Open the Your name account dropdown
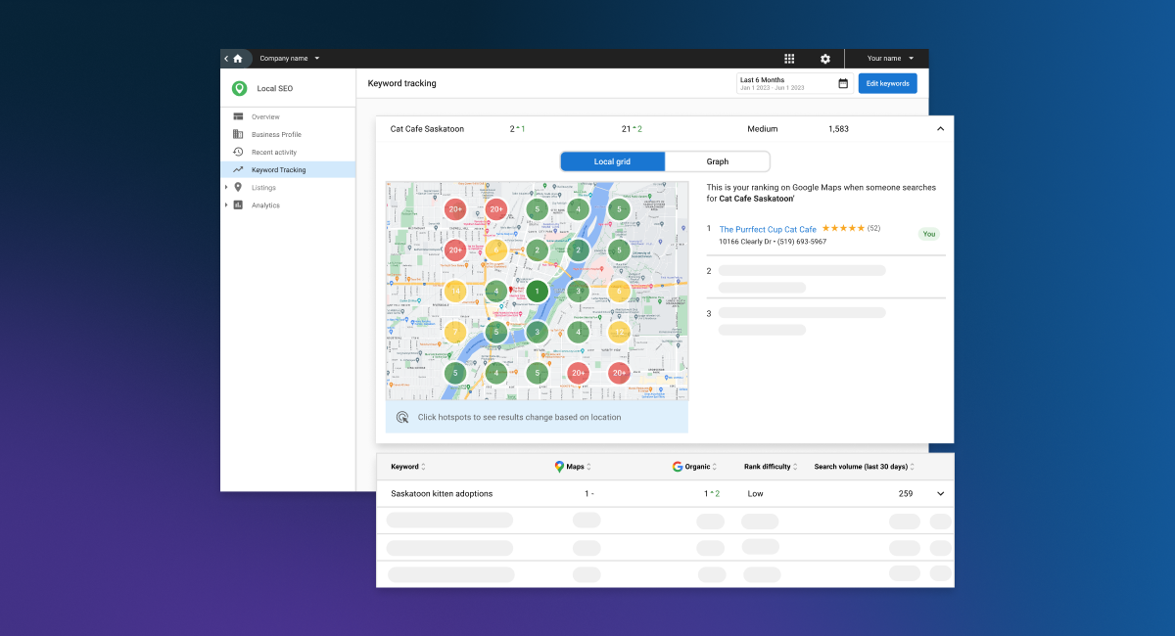 point(890,59)
